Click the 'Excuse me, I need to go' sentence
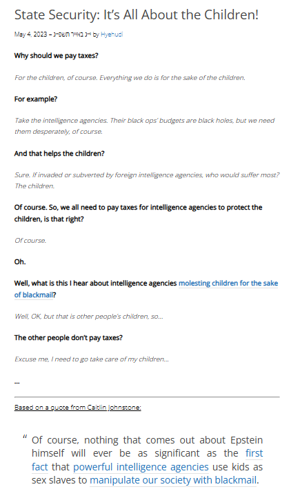This screenshot has height=498, width=291. coord(92,359)
